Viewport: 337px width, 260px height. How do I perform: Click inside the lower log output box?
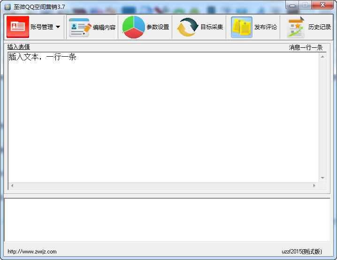(x=167, y=220)
